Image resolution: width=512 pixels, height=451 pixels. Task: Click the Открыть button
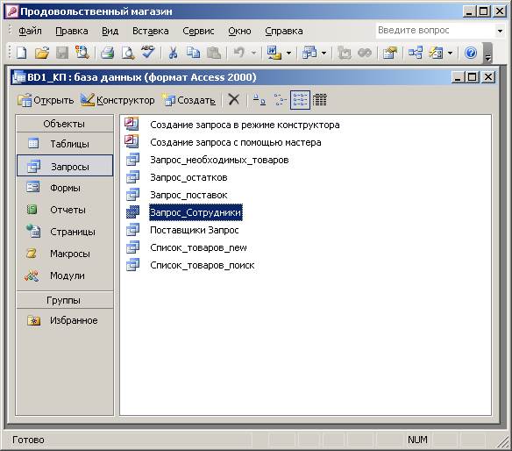point(46,100)
